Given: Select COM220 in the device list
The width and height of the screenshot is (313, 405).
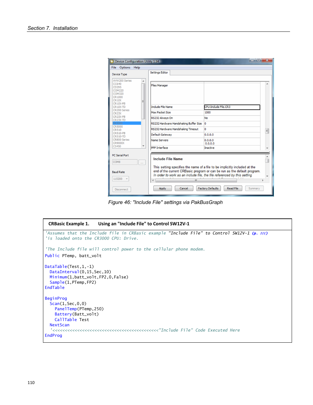Looking at the screenshot, I should (x=118, y=91).
